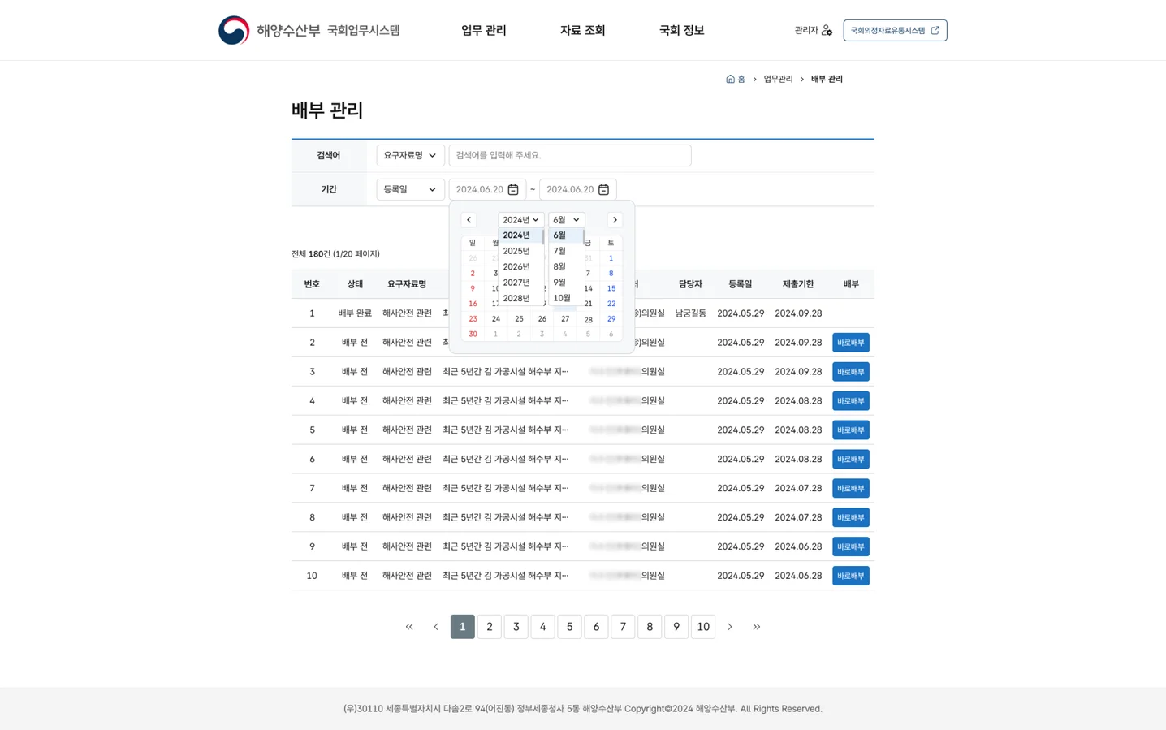Click 업무관리 breadcrumb link
This screenshot has width=1166, height=730.
[x=778, y=79]
